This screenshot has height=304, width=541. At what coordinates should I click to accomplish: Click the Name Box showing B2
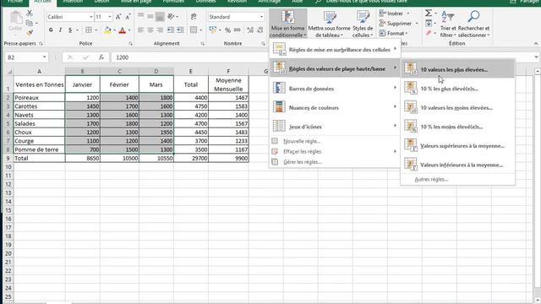24,57
